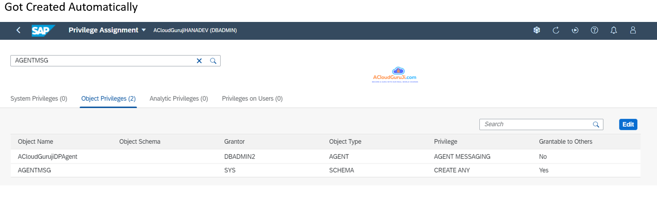657x197 pixels.
Task: Switch to System Privileges tab
Action: 38,98
